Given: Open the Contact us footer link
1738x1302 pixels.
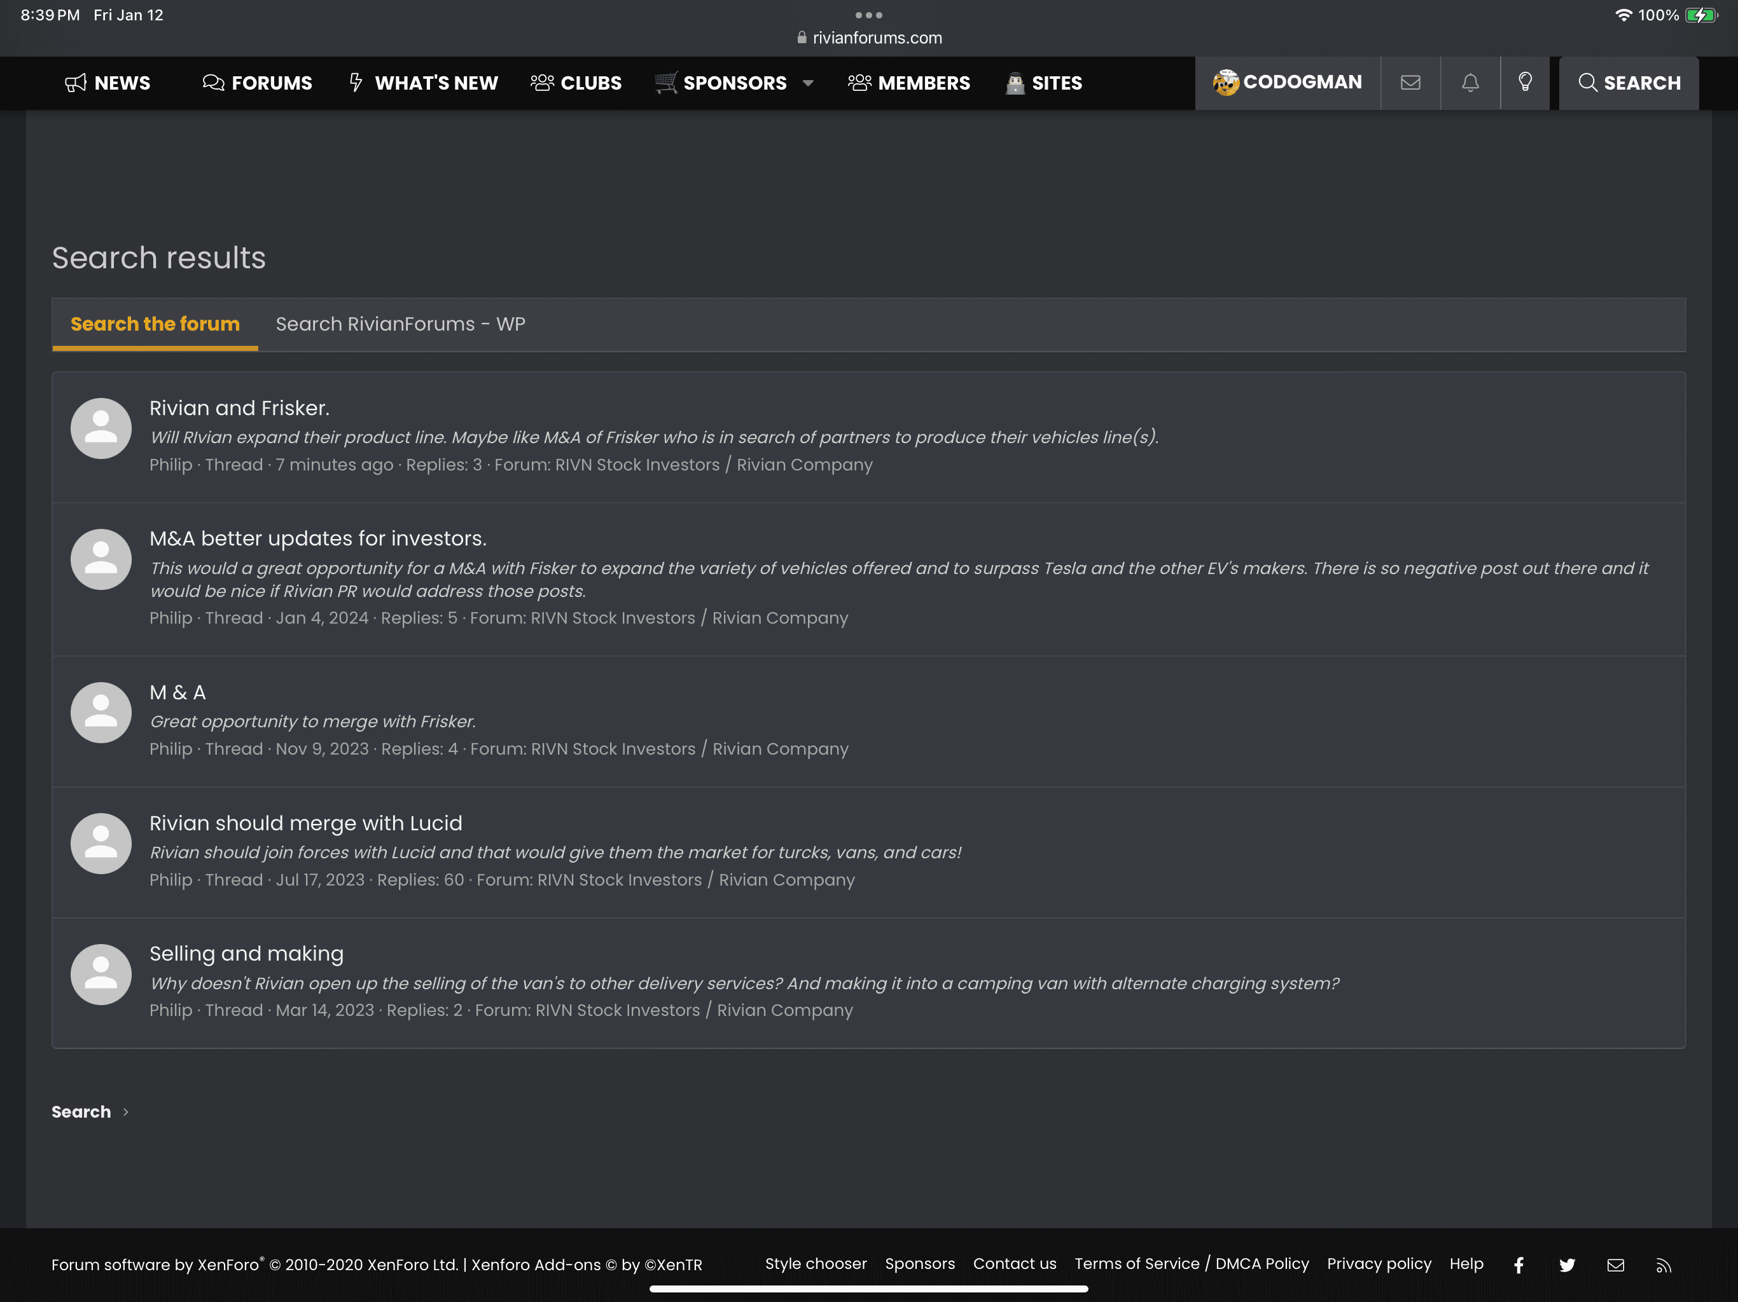Looking at the screenshot, I should (x=1014, y=1263).
